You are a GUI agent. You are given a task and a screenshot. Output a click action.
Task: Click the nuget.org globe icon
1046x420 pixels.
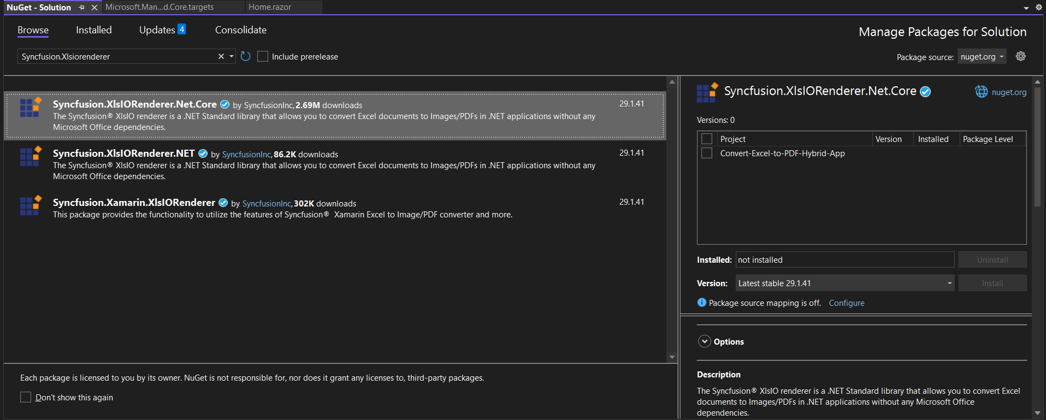pyautogui.click(x=982, y=92)
